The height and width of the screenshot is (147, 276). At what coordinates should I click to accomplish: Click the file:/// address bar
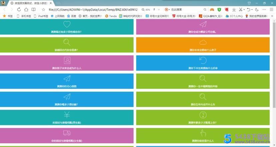click(93, 10)
